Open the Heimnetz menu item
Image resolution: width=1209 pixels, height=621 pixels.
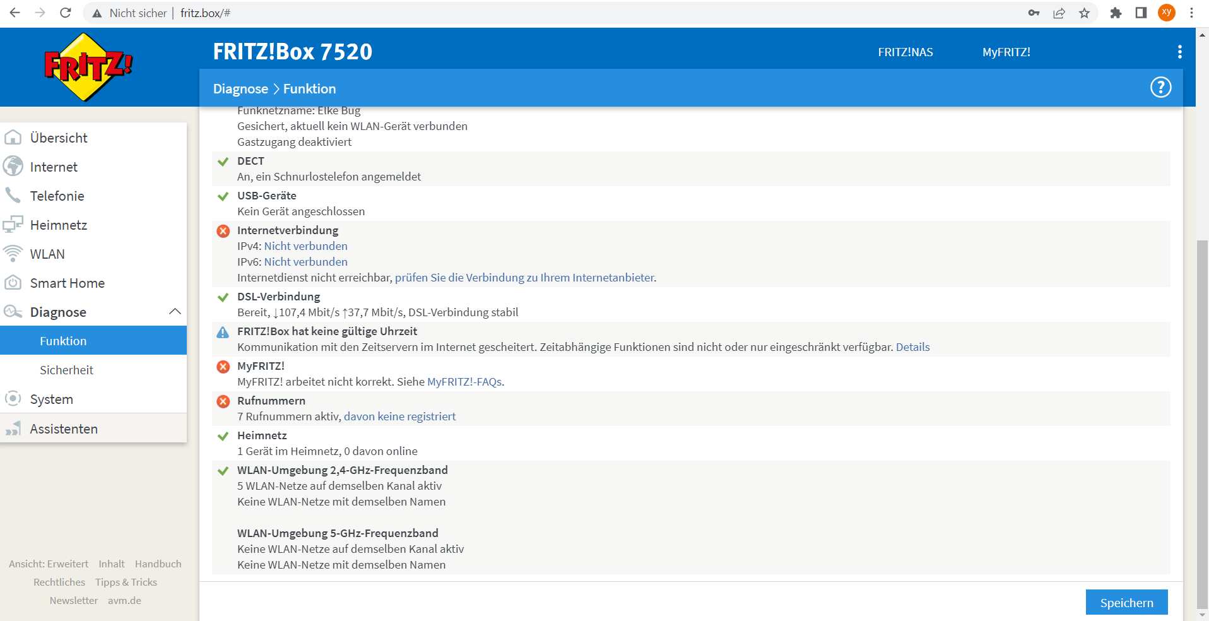click(93, 225)
